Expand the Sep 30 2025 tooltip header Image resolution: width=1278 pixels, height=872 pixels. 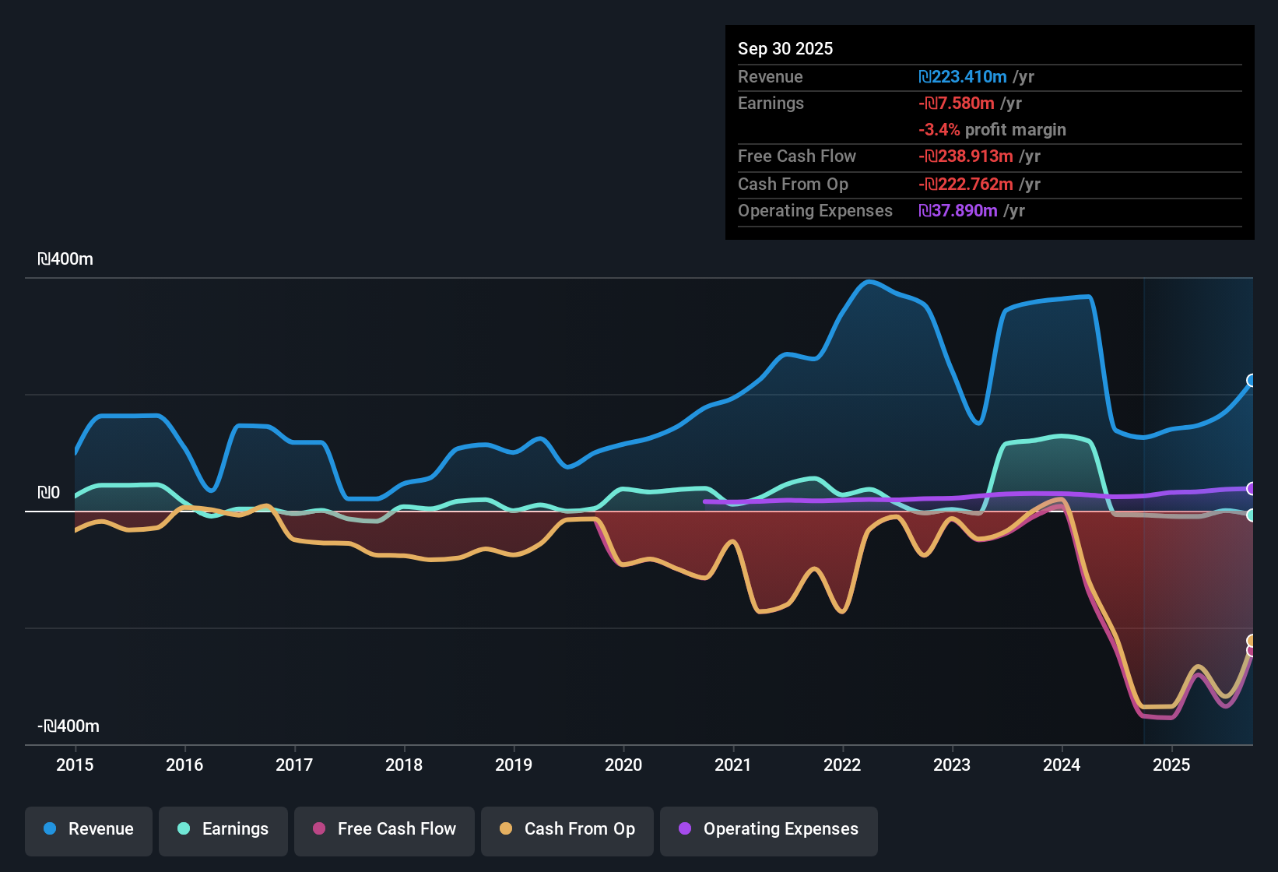tap(785, 48)
